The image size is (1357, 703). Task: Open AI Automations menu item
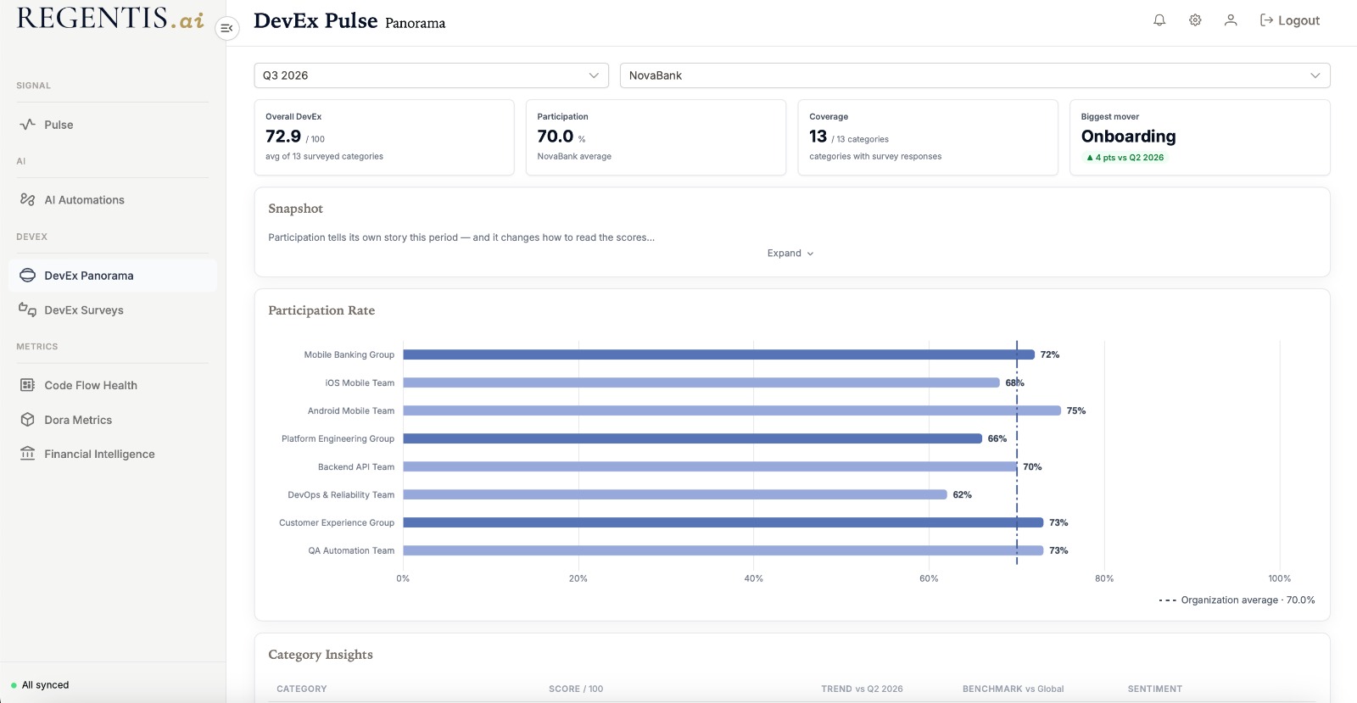[x=112, y=200]
